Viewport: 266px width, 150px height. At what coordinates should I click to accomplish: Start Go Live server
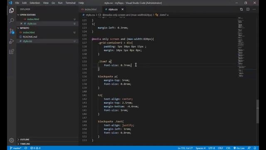coord(239,148)
